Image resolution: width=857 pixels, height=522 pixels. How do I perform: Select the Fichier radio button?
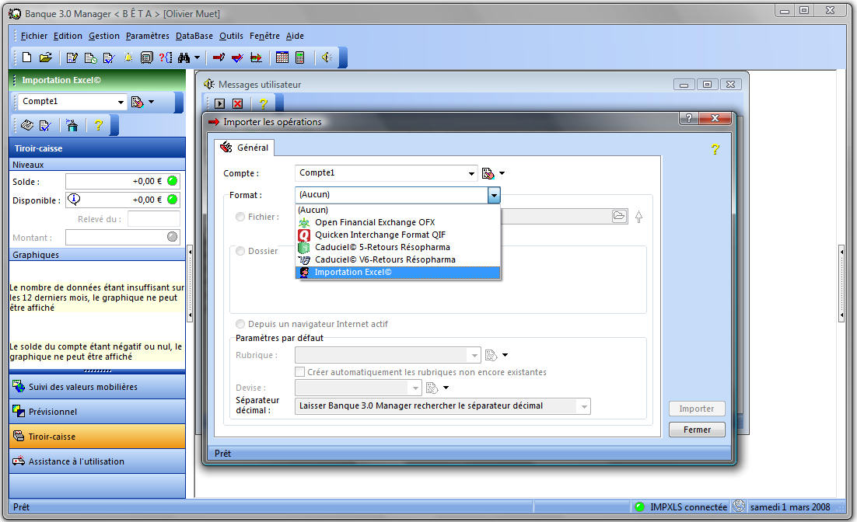coord(240,217)
